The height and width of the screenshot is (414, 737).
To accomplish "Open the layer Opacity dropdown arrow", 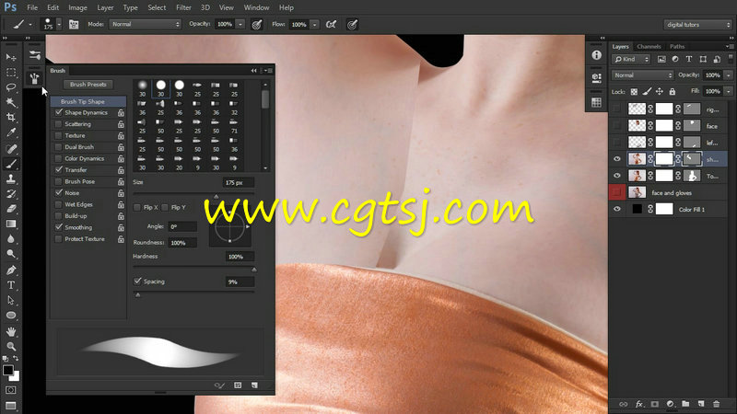I will pyautogui.click(x=729, y=75).
